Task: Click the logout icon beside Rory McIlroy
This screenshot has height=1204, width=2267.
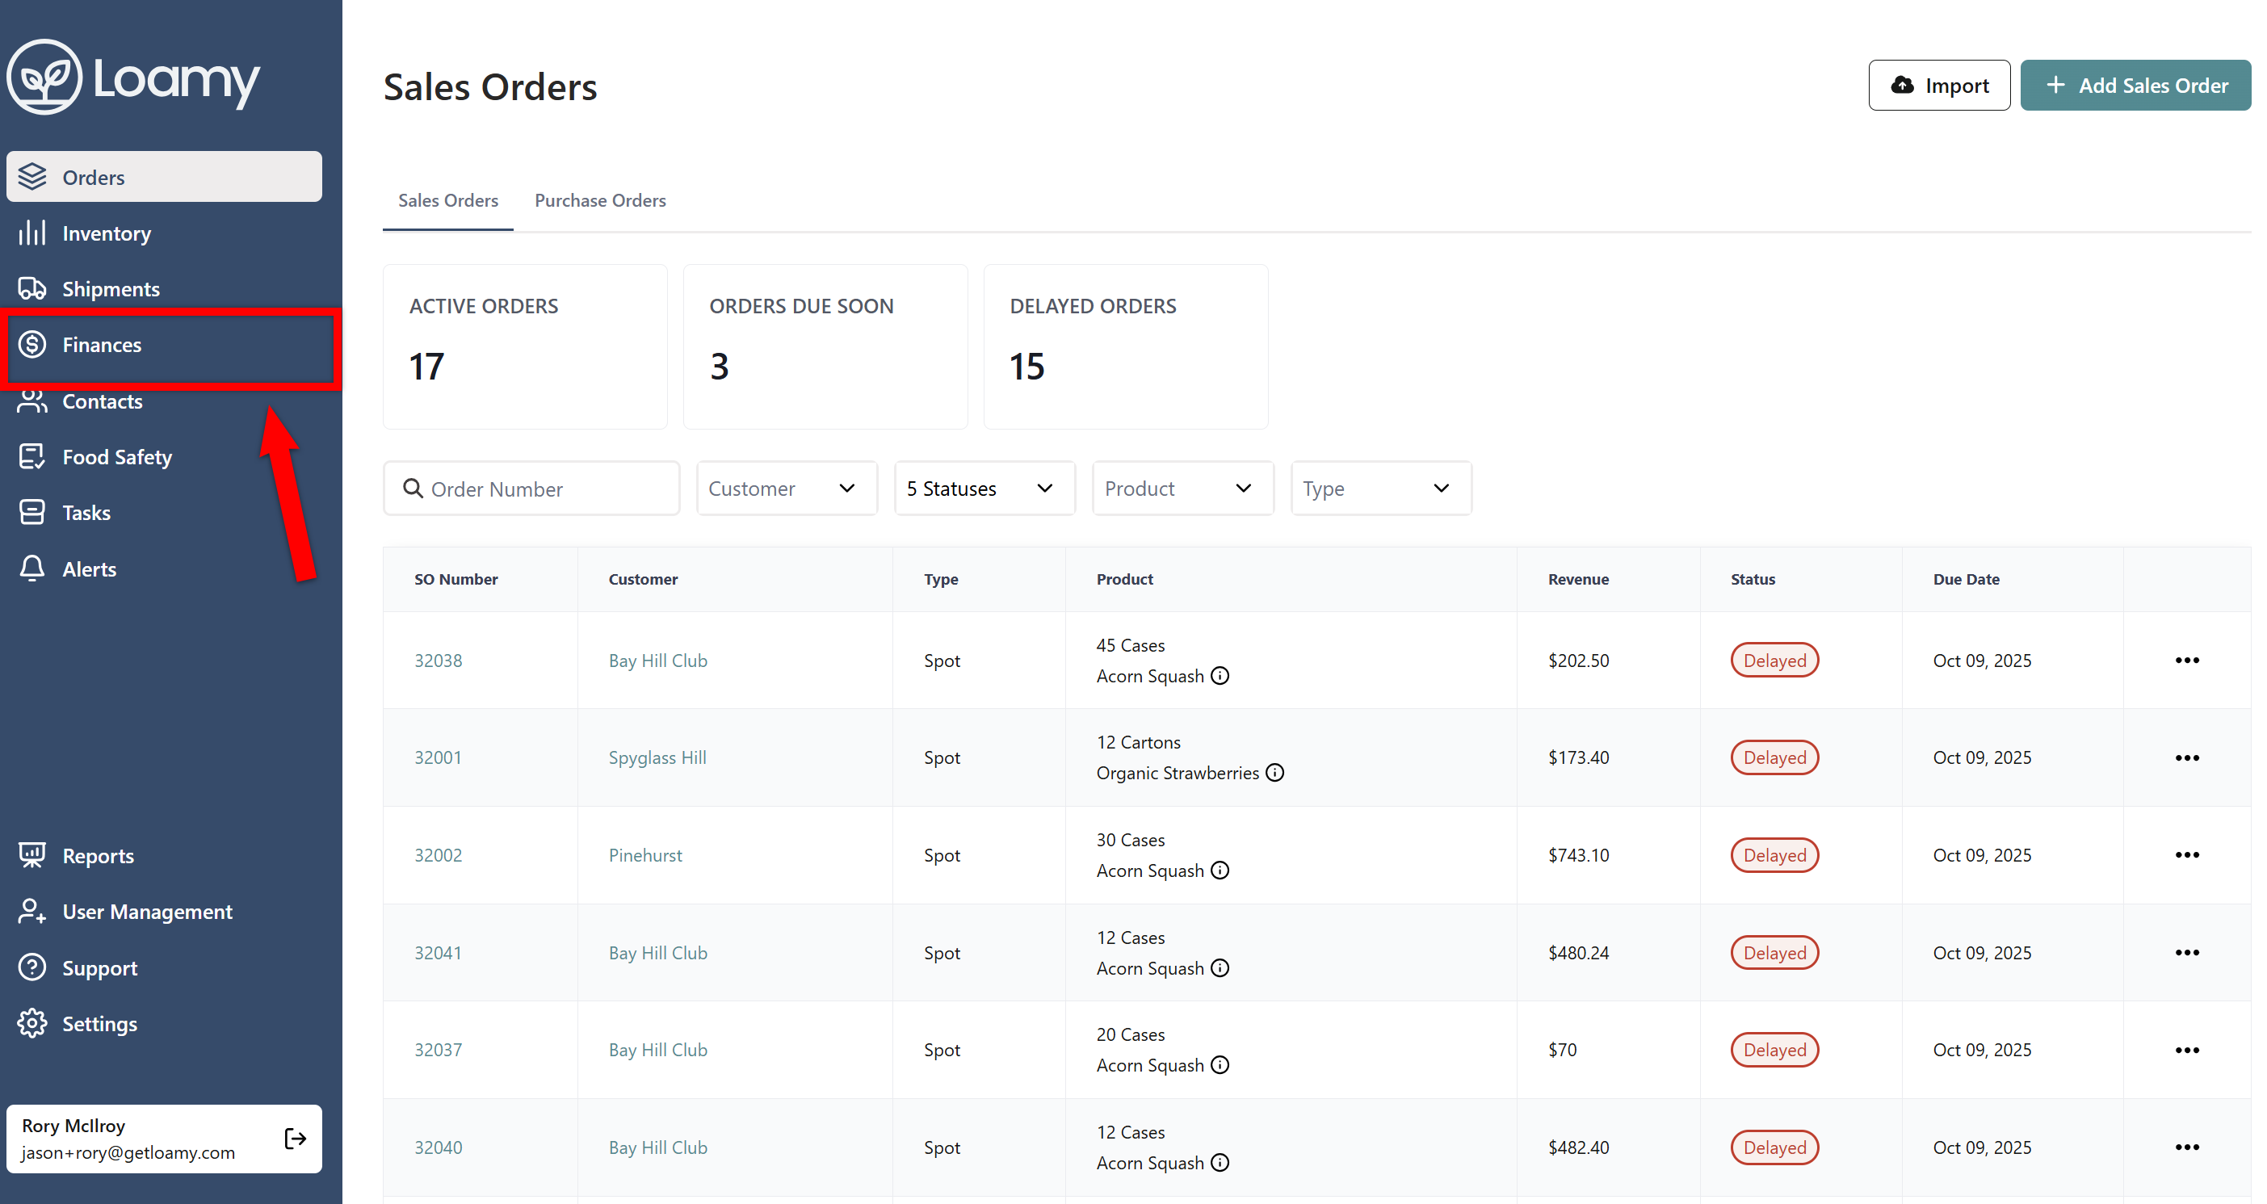Action: pos(296,1139)
